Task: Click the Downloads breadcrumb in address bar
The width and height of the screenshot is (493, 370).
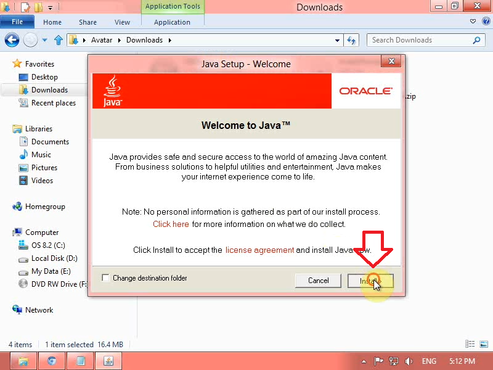Action: [x=144, y=40]
